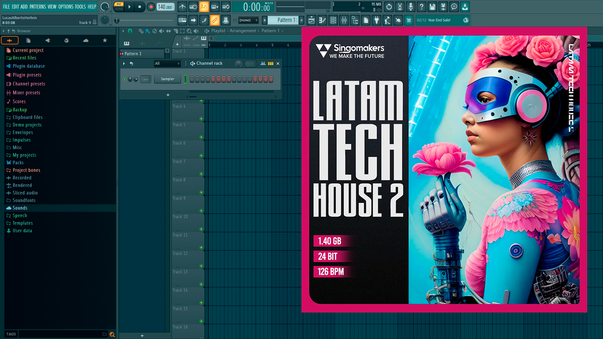Select the Browser cloud tab icon

point(86,40)
